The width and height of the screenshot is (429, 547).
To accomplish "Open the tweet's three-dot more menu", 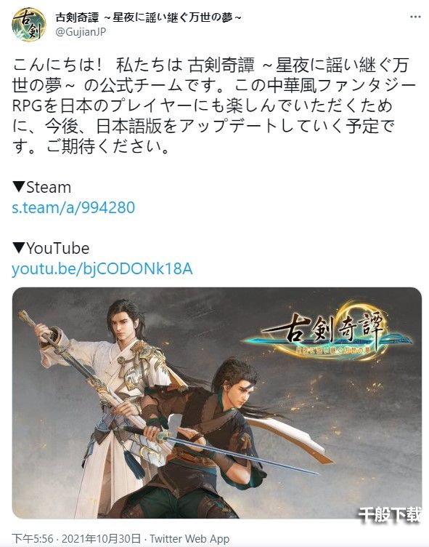I will click(x=415, y=17).
